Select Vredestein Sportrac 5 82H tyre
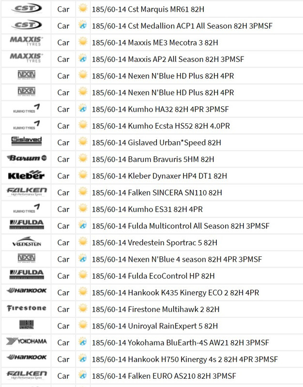 tap(154, 243)
